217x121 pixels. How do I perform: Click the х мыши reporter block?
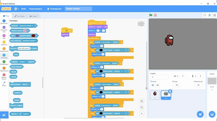coord(13,72)
